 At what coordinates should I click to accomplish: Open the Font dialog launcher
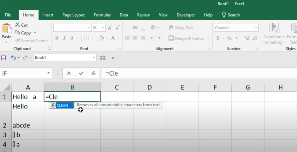(119, 49)
